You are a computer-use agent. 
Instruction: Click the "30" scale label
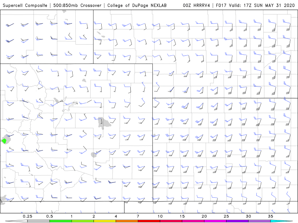248,216
